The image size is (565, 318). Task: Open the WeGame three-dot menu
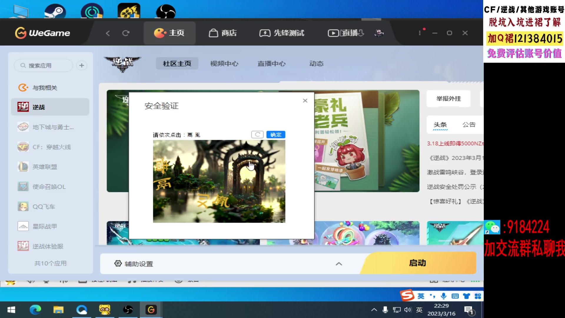coord(420,33)
